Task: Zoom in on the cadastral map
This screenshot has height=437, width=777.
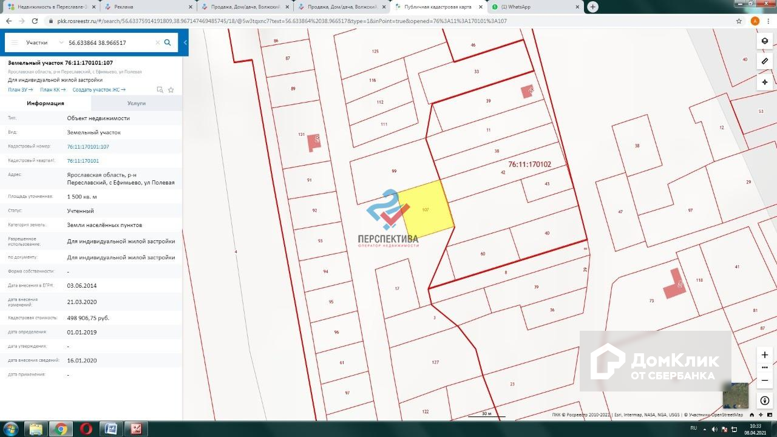Action: pyautogui.click(x=765, y=354)
